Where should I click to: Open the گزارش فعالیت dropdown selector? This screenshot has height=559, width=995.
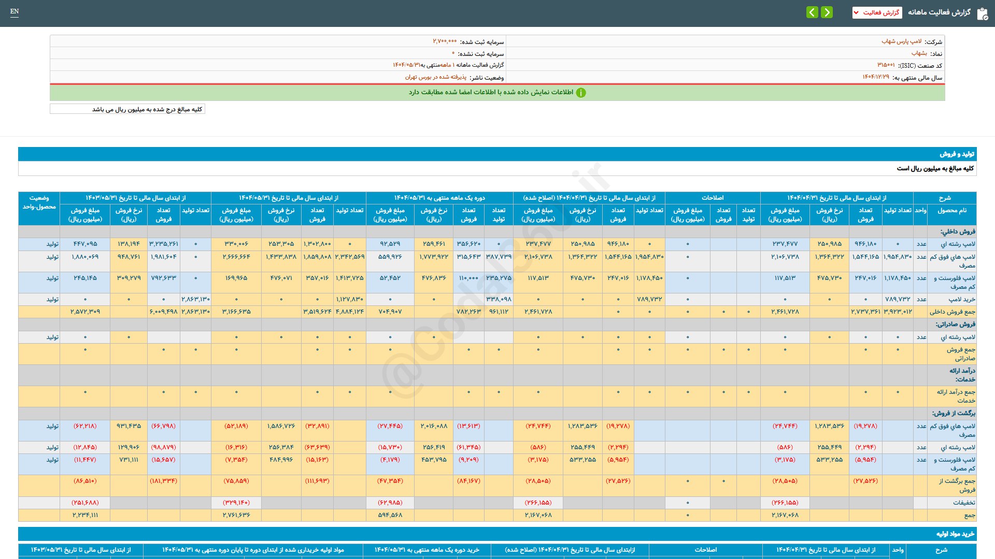pos(877,12)
